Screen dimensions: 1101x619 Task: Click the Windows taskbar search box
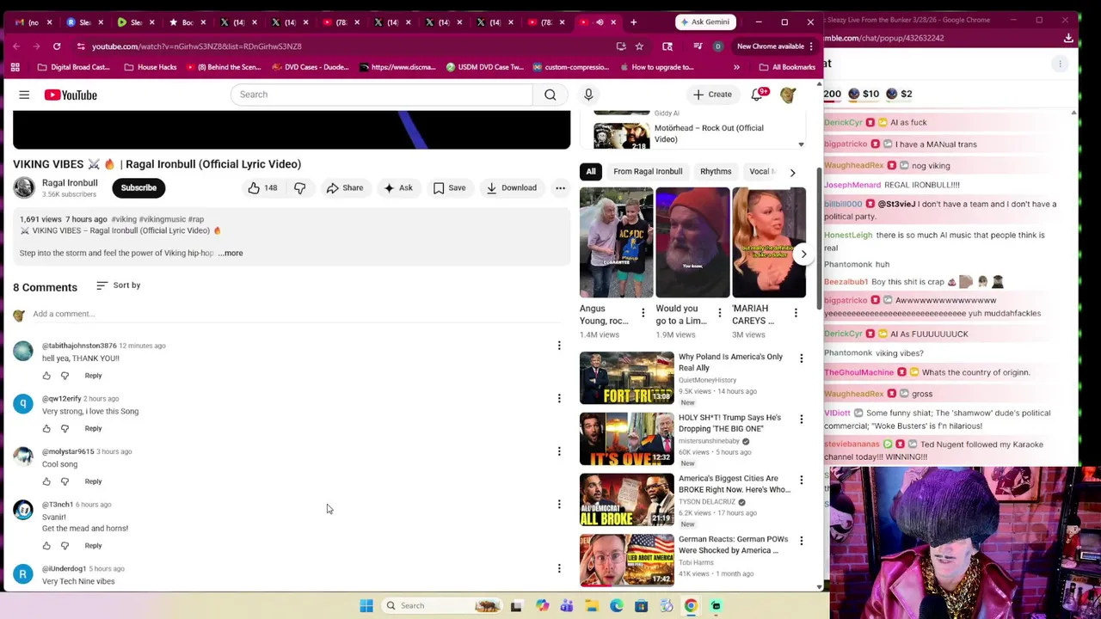point(443,606)
